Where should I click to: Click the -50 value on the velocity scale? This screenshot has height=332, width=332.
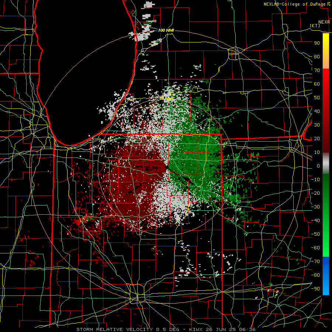(x=315, y=234)
